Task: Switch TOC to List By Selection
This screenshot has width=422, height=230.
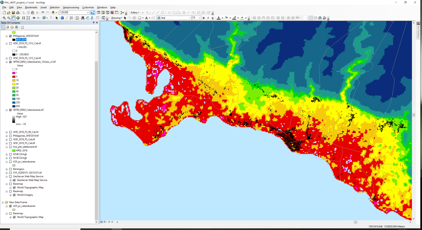Action: click(17, 28)
